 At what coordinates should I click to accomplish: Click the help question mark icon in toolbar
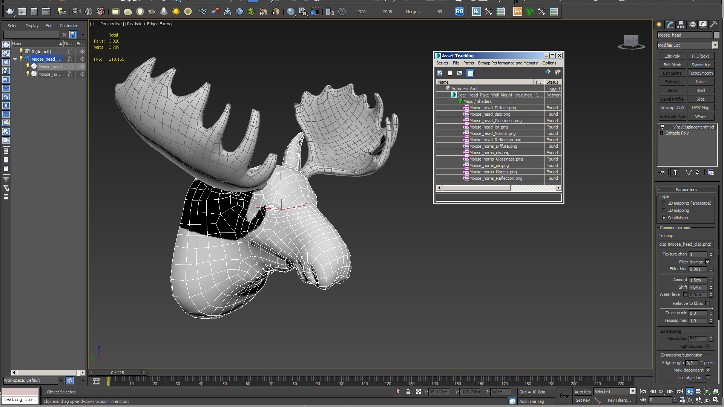tap(342, 12)
